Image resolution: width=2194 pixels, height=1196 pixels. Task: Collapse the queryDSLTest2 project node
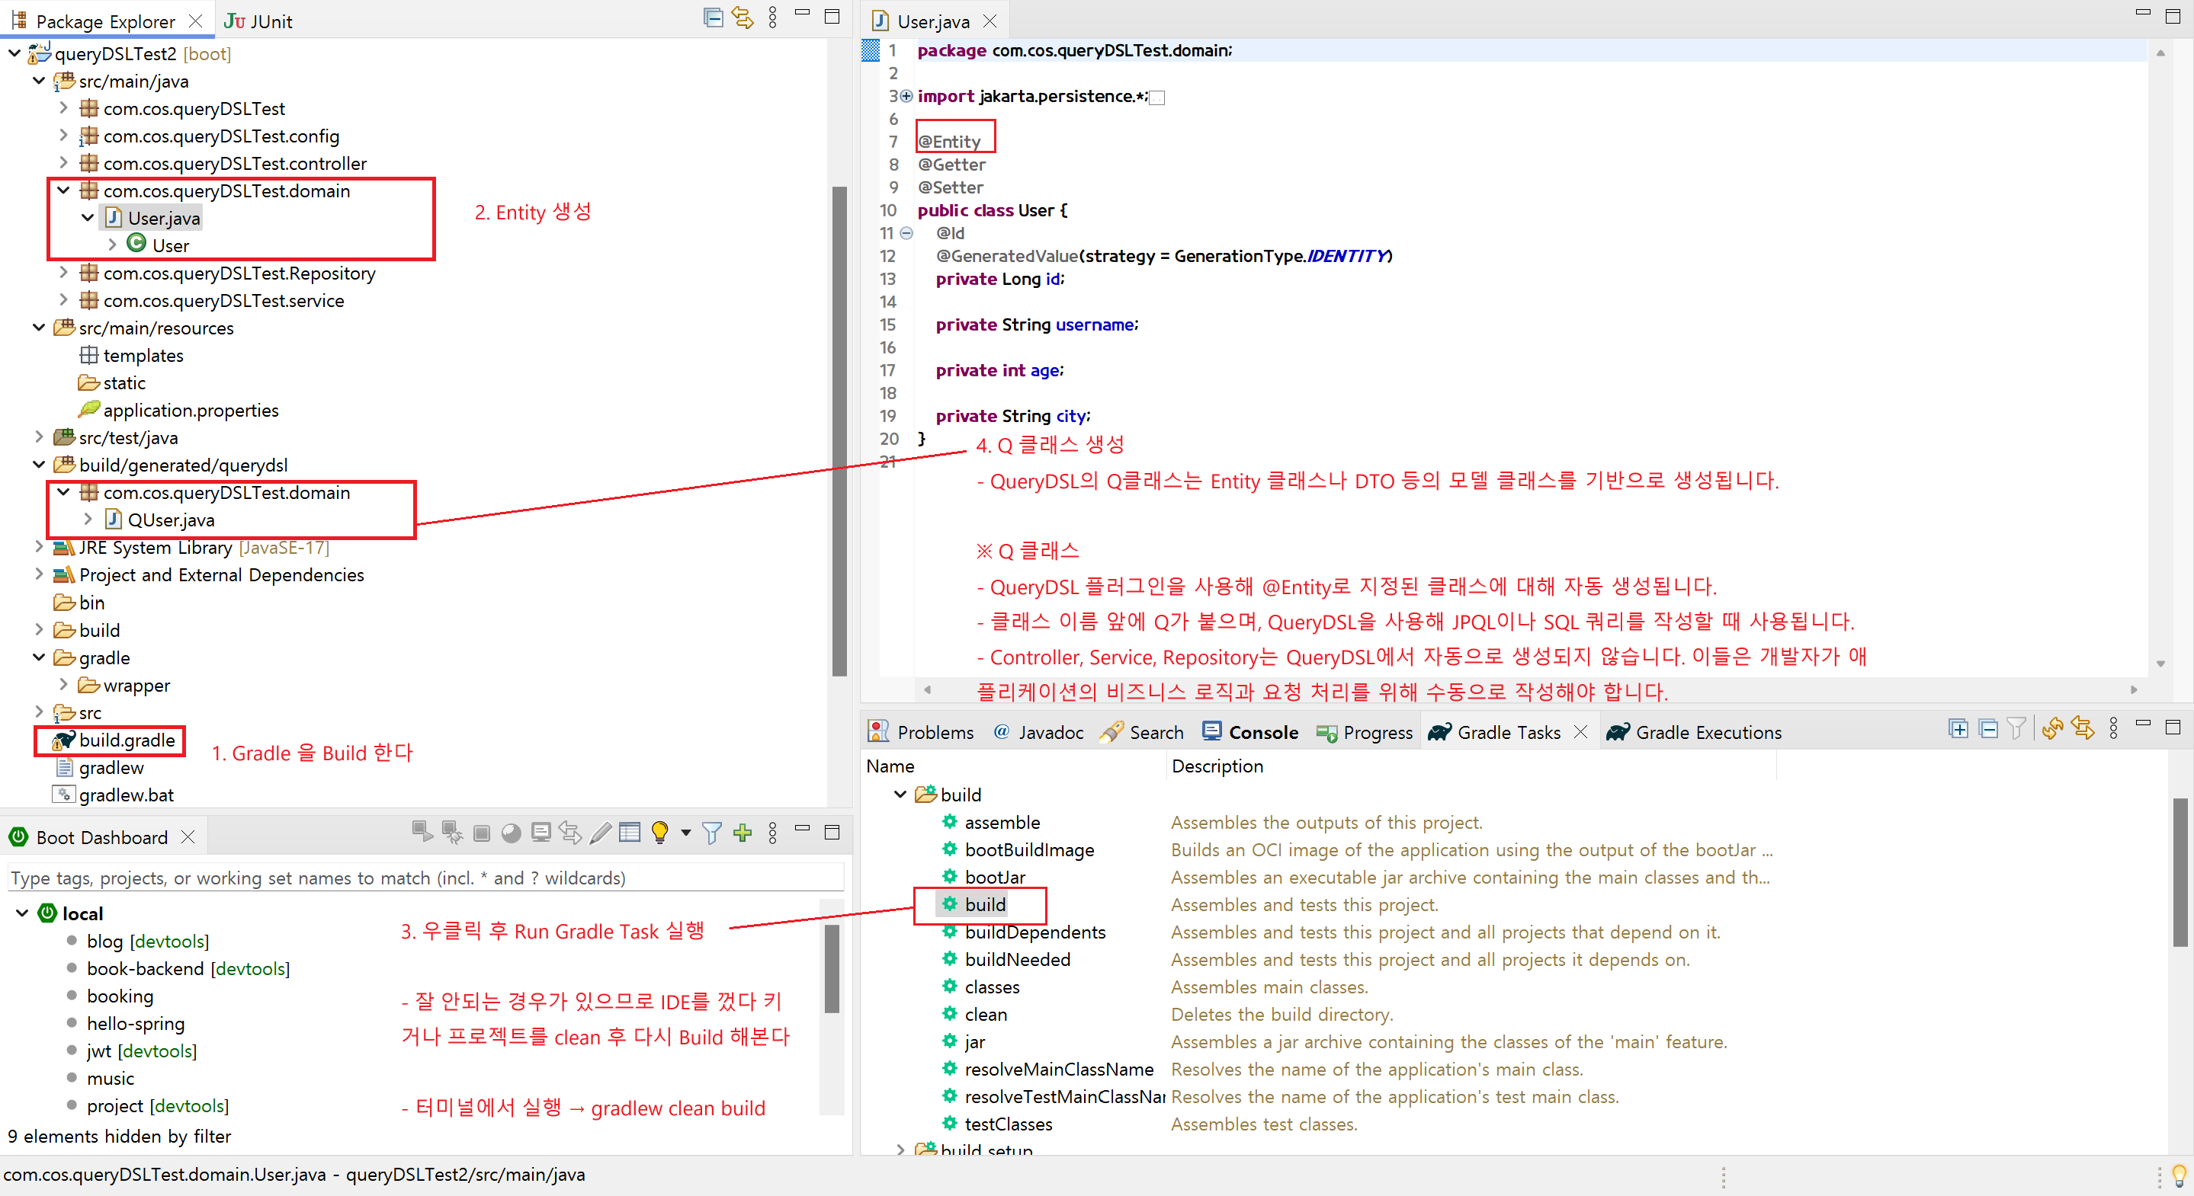pyautogui.click(x=14, y=53)
